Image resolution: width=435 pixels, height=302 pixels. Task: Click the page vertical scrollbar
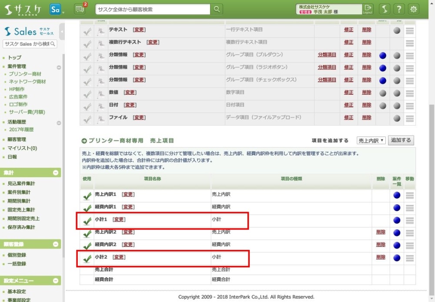(x=432, y=199)
